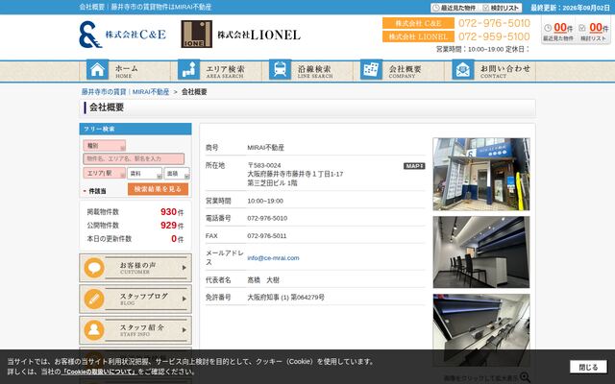Click the 00件 recently viewed counter
The image size is (615, 384).
(x=563, y=28)
